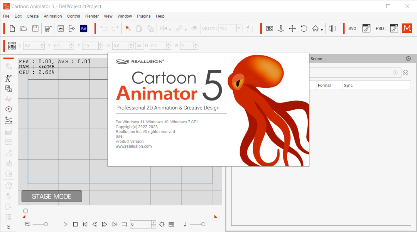Click the speech bubble slider handle
Image resolution: width=417 pixels, height=232 pixels.
coord(46,224)
